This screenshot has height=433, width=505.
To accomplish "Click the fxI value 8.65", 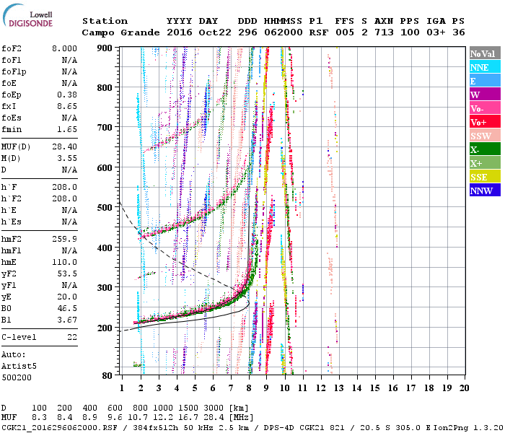I will point(67,106).
